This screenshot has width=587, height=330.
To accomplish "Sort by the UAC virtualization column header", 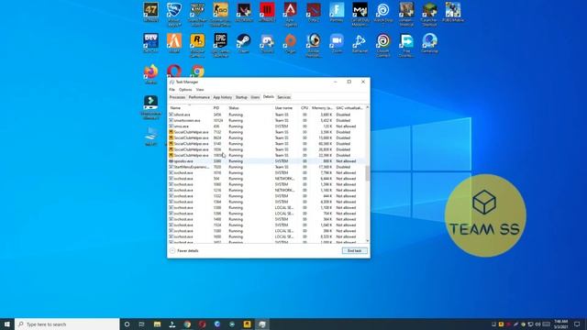I will pyautogui.click(x=349, y=108).
